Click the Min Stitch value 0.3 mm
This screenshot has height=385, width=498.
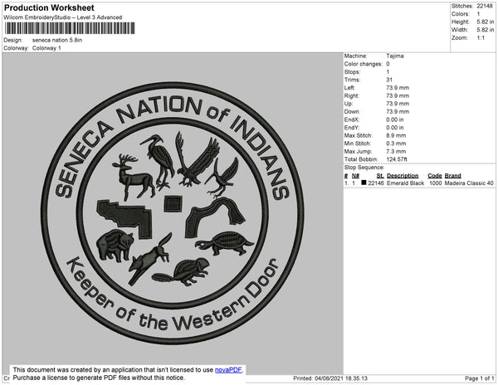pos(396,144)
